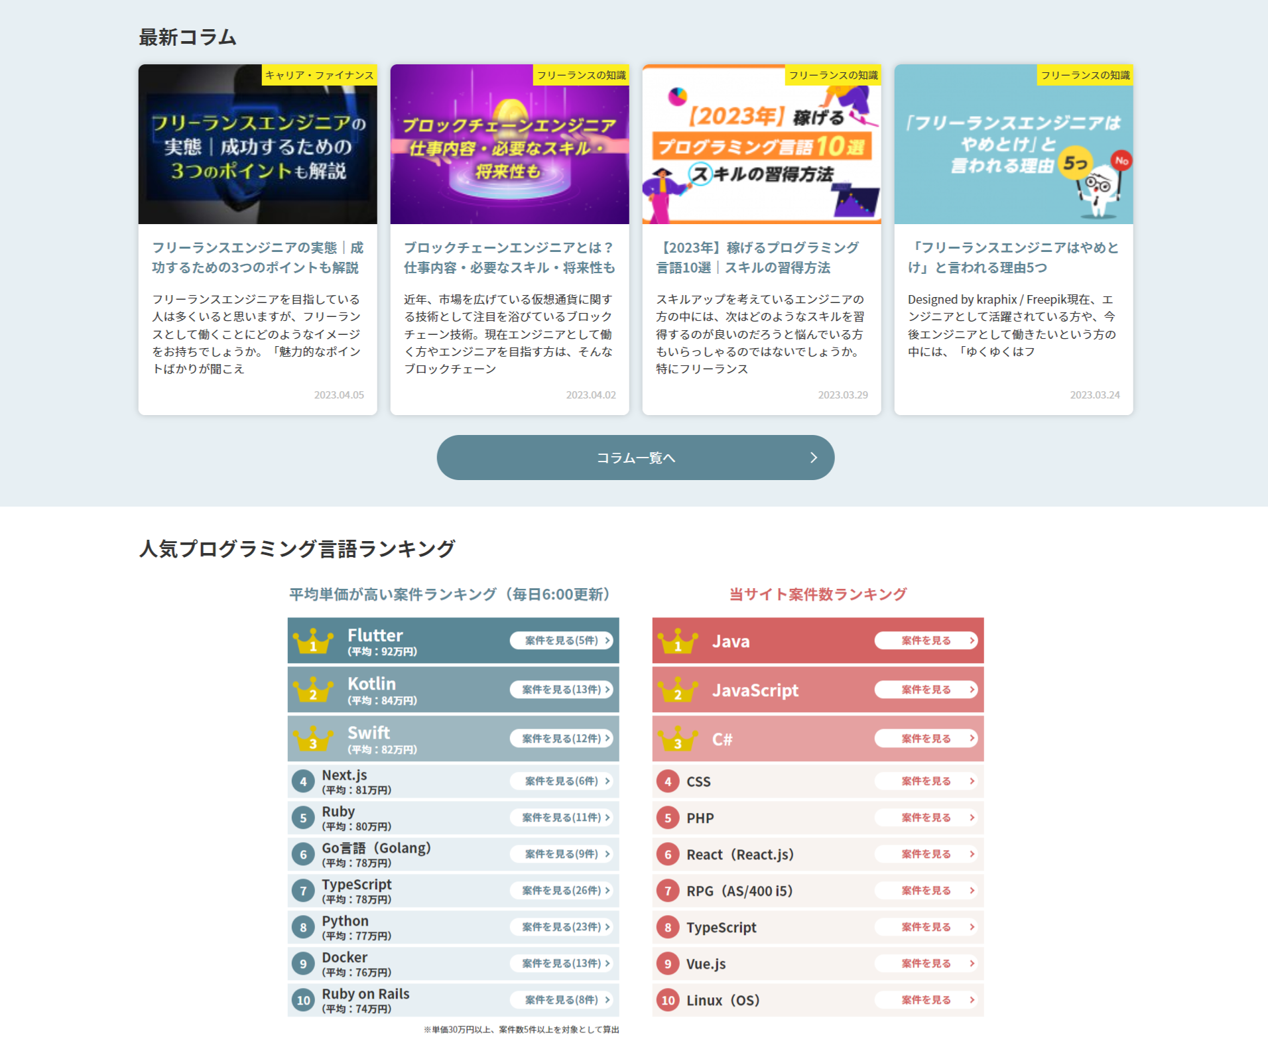Click rank 10 badge beside Ruby on Rails
The height and width of the screenshot is (1051, 1268).
[x=303, y=1001]
